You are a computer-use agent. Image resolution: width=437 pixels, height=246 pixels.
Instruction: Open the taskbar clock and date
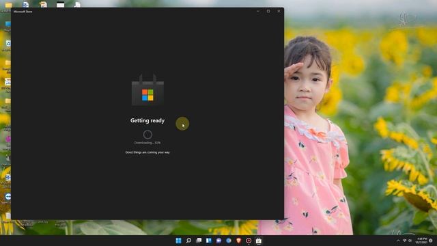pyautogui.click(x=421, y=241)
